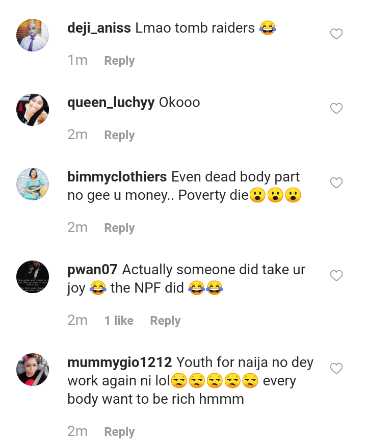Open pwan07's profile avatar
The height and width of the screenshot is (442, 367).
tap(33, 277)
